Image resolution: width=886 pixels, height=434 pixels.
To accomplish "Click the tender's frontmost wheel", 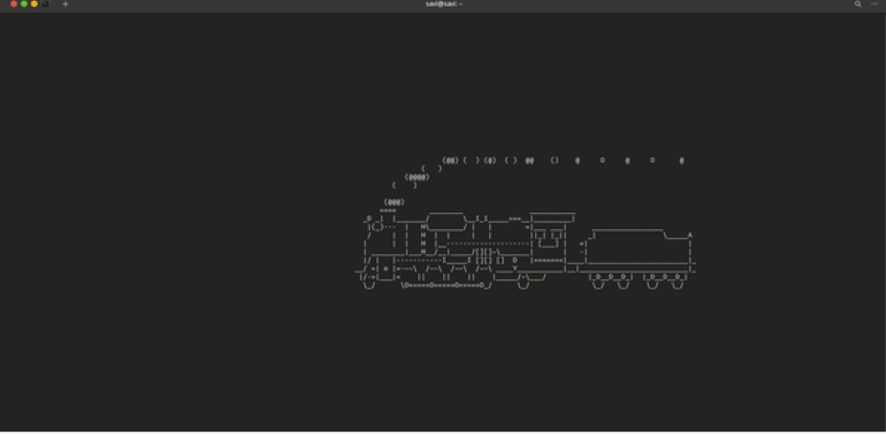I will pos(598,284).
